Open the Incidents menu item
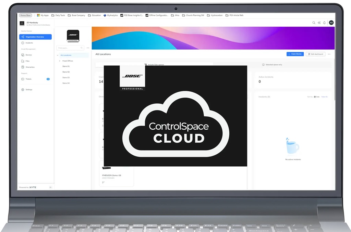The height and width of the screenshot is (232, 351). [x=29, y=43]
